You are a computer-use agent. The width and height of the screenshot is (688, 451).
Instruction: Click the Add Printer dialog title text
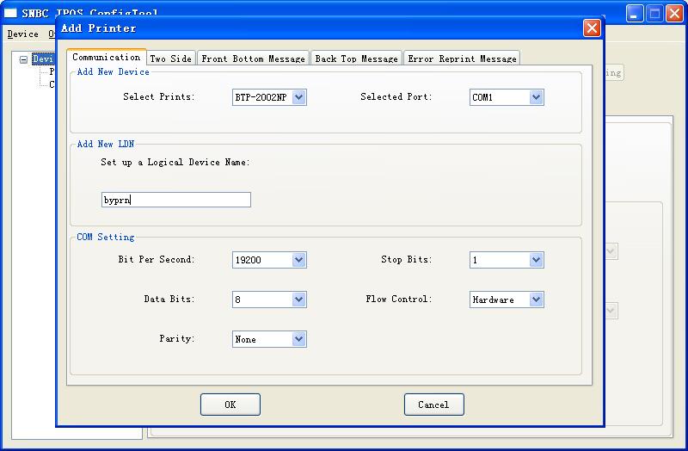point(99,28)
